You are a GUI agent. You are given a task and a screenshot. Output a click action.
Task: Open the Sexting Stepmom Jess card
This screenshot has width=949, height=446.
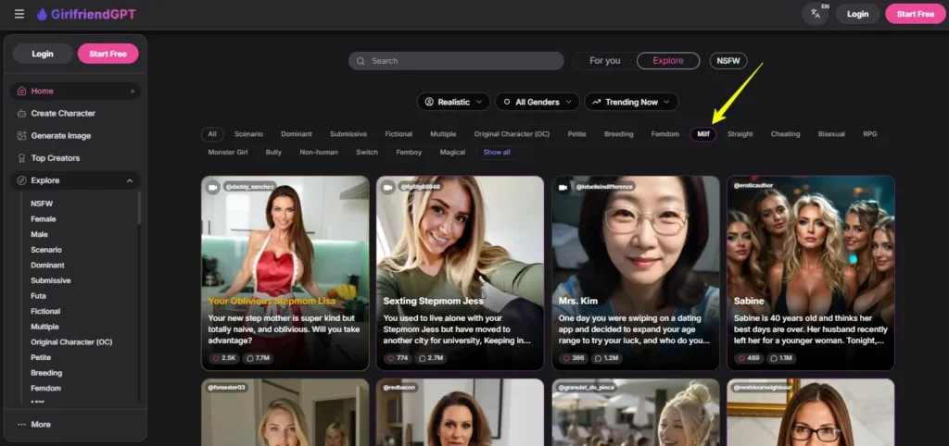tap(460, 273)
